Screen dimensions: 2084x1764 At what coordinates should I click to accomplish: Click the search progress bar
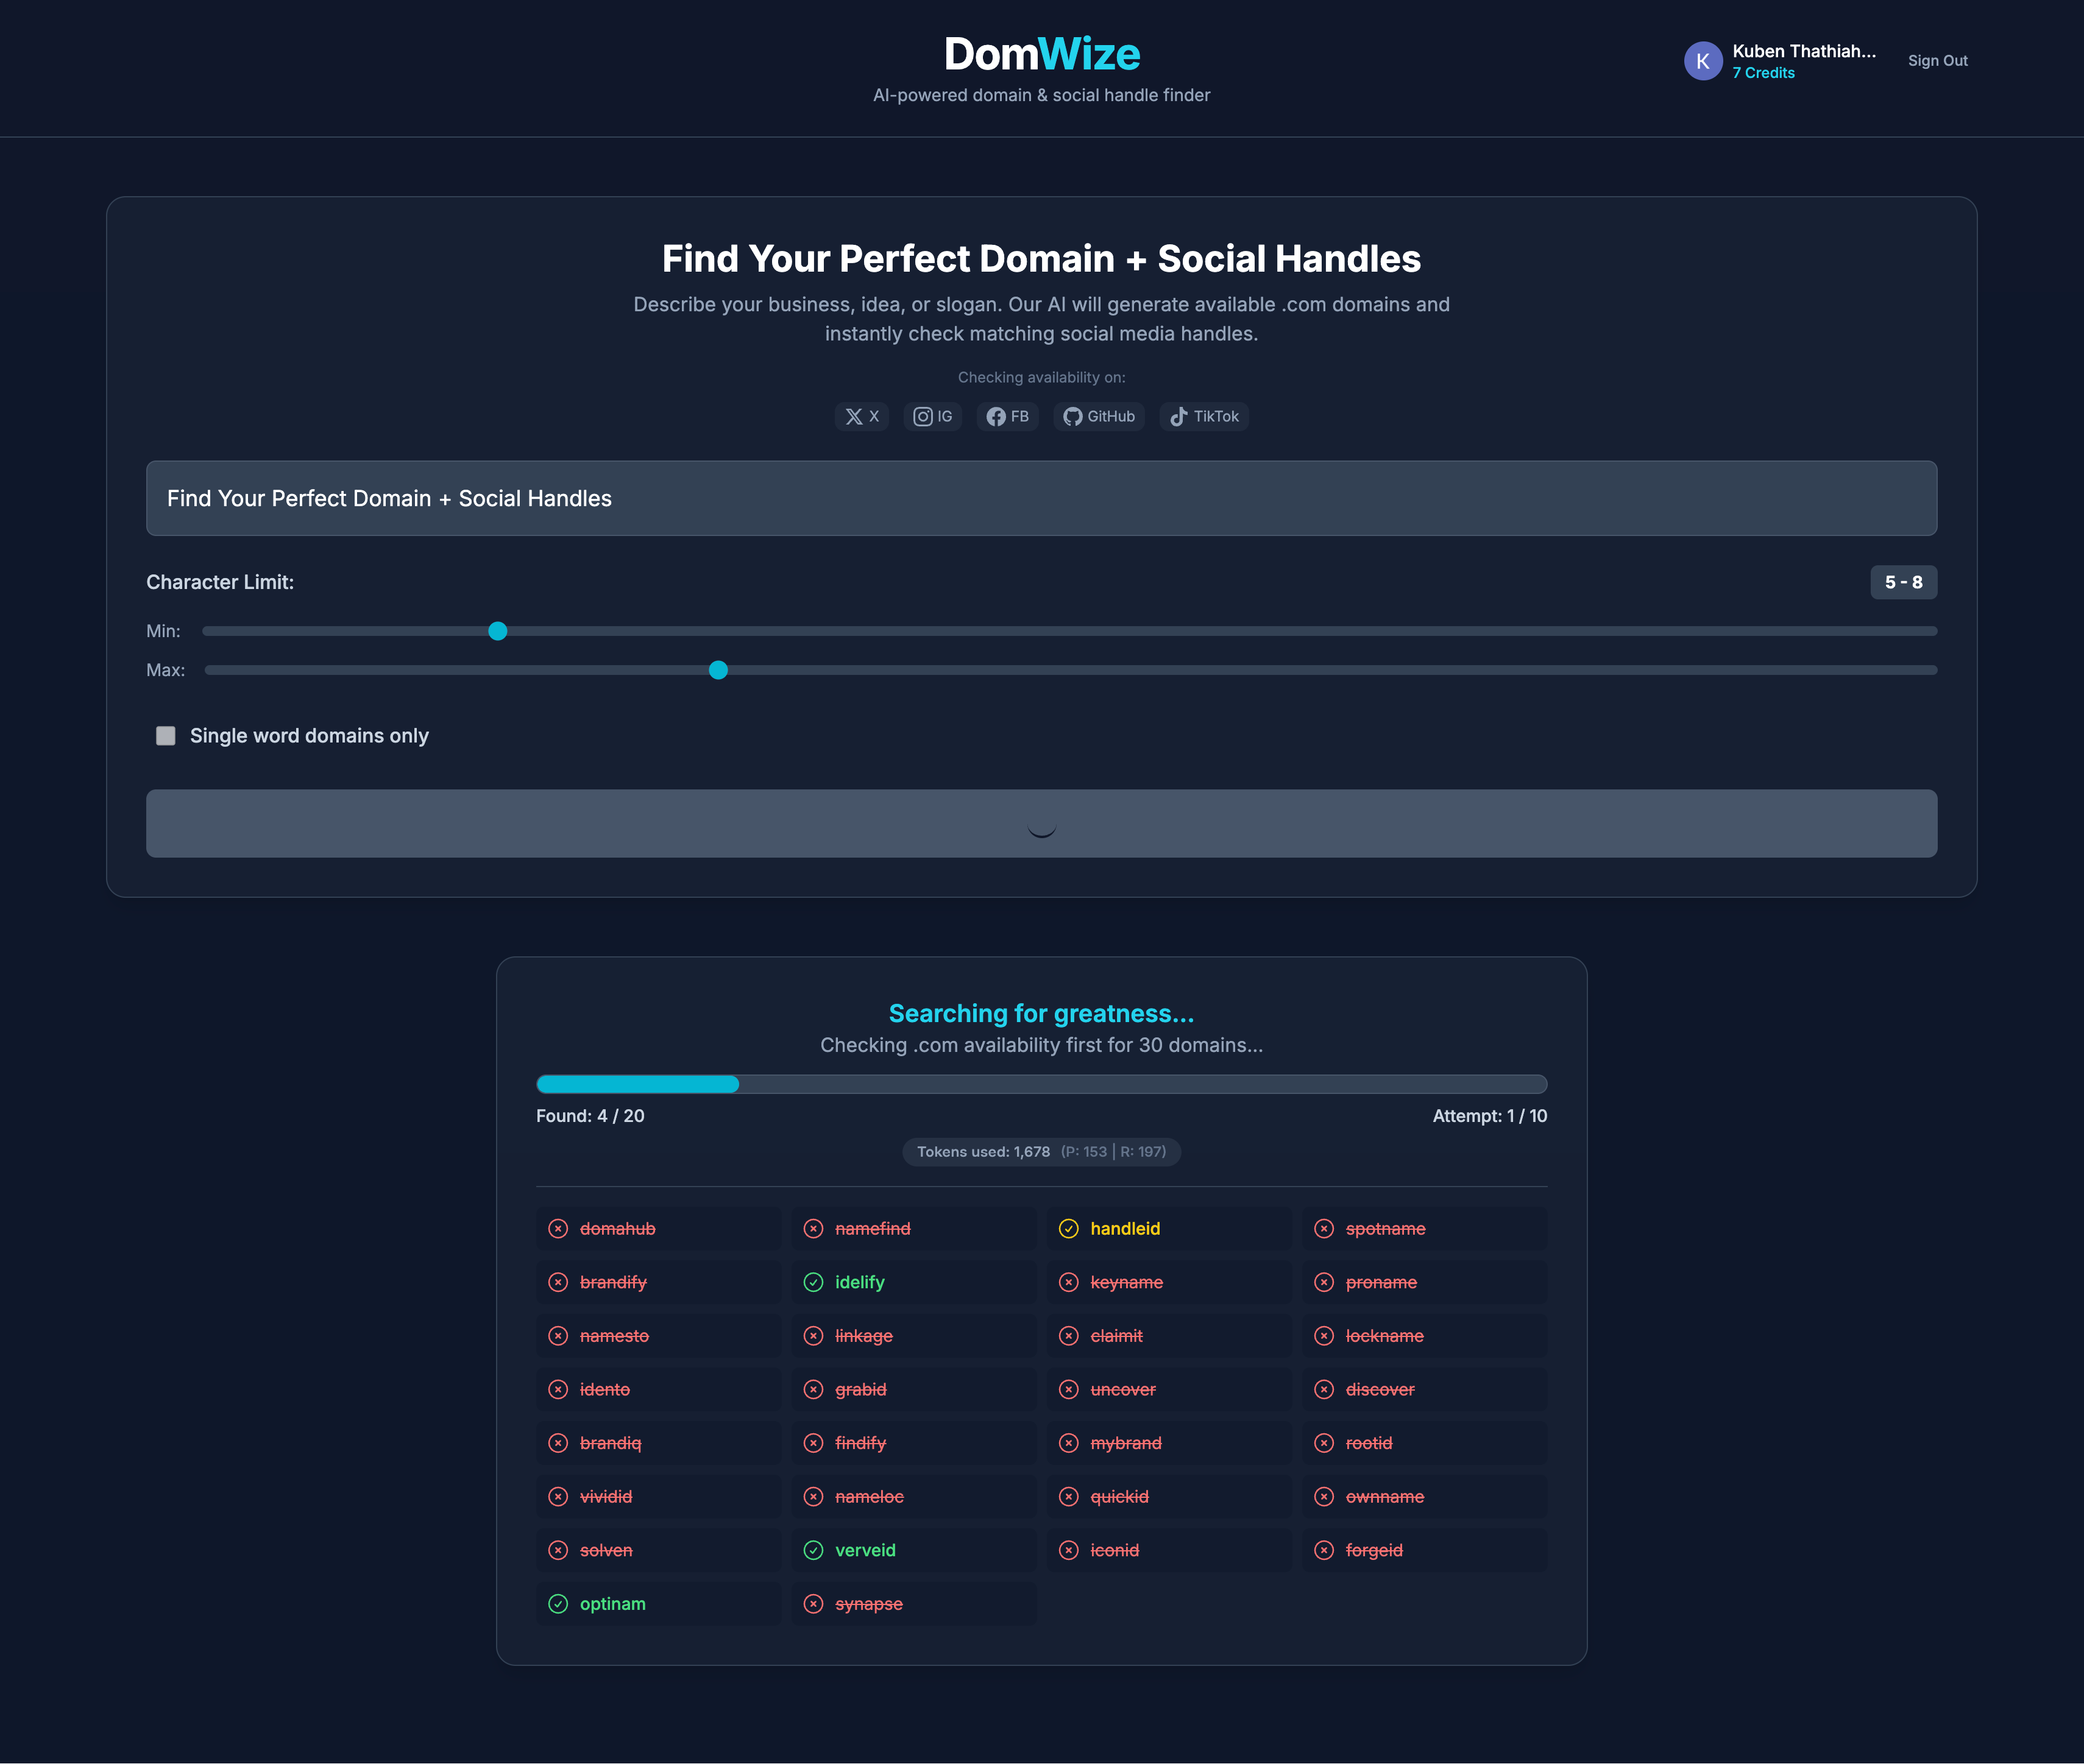pyautogui.click(x=1041, y=1084)
